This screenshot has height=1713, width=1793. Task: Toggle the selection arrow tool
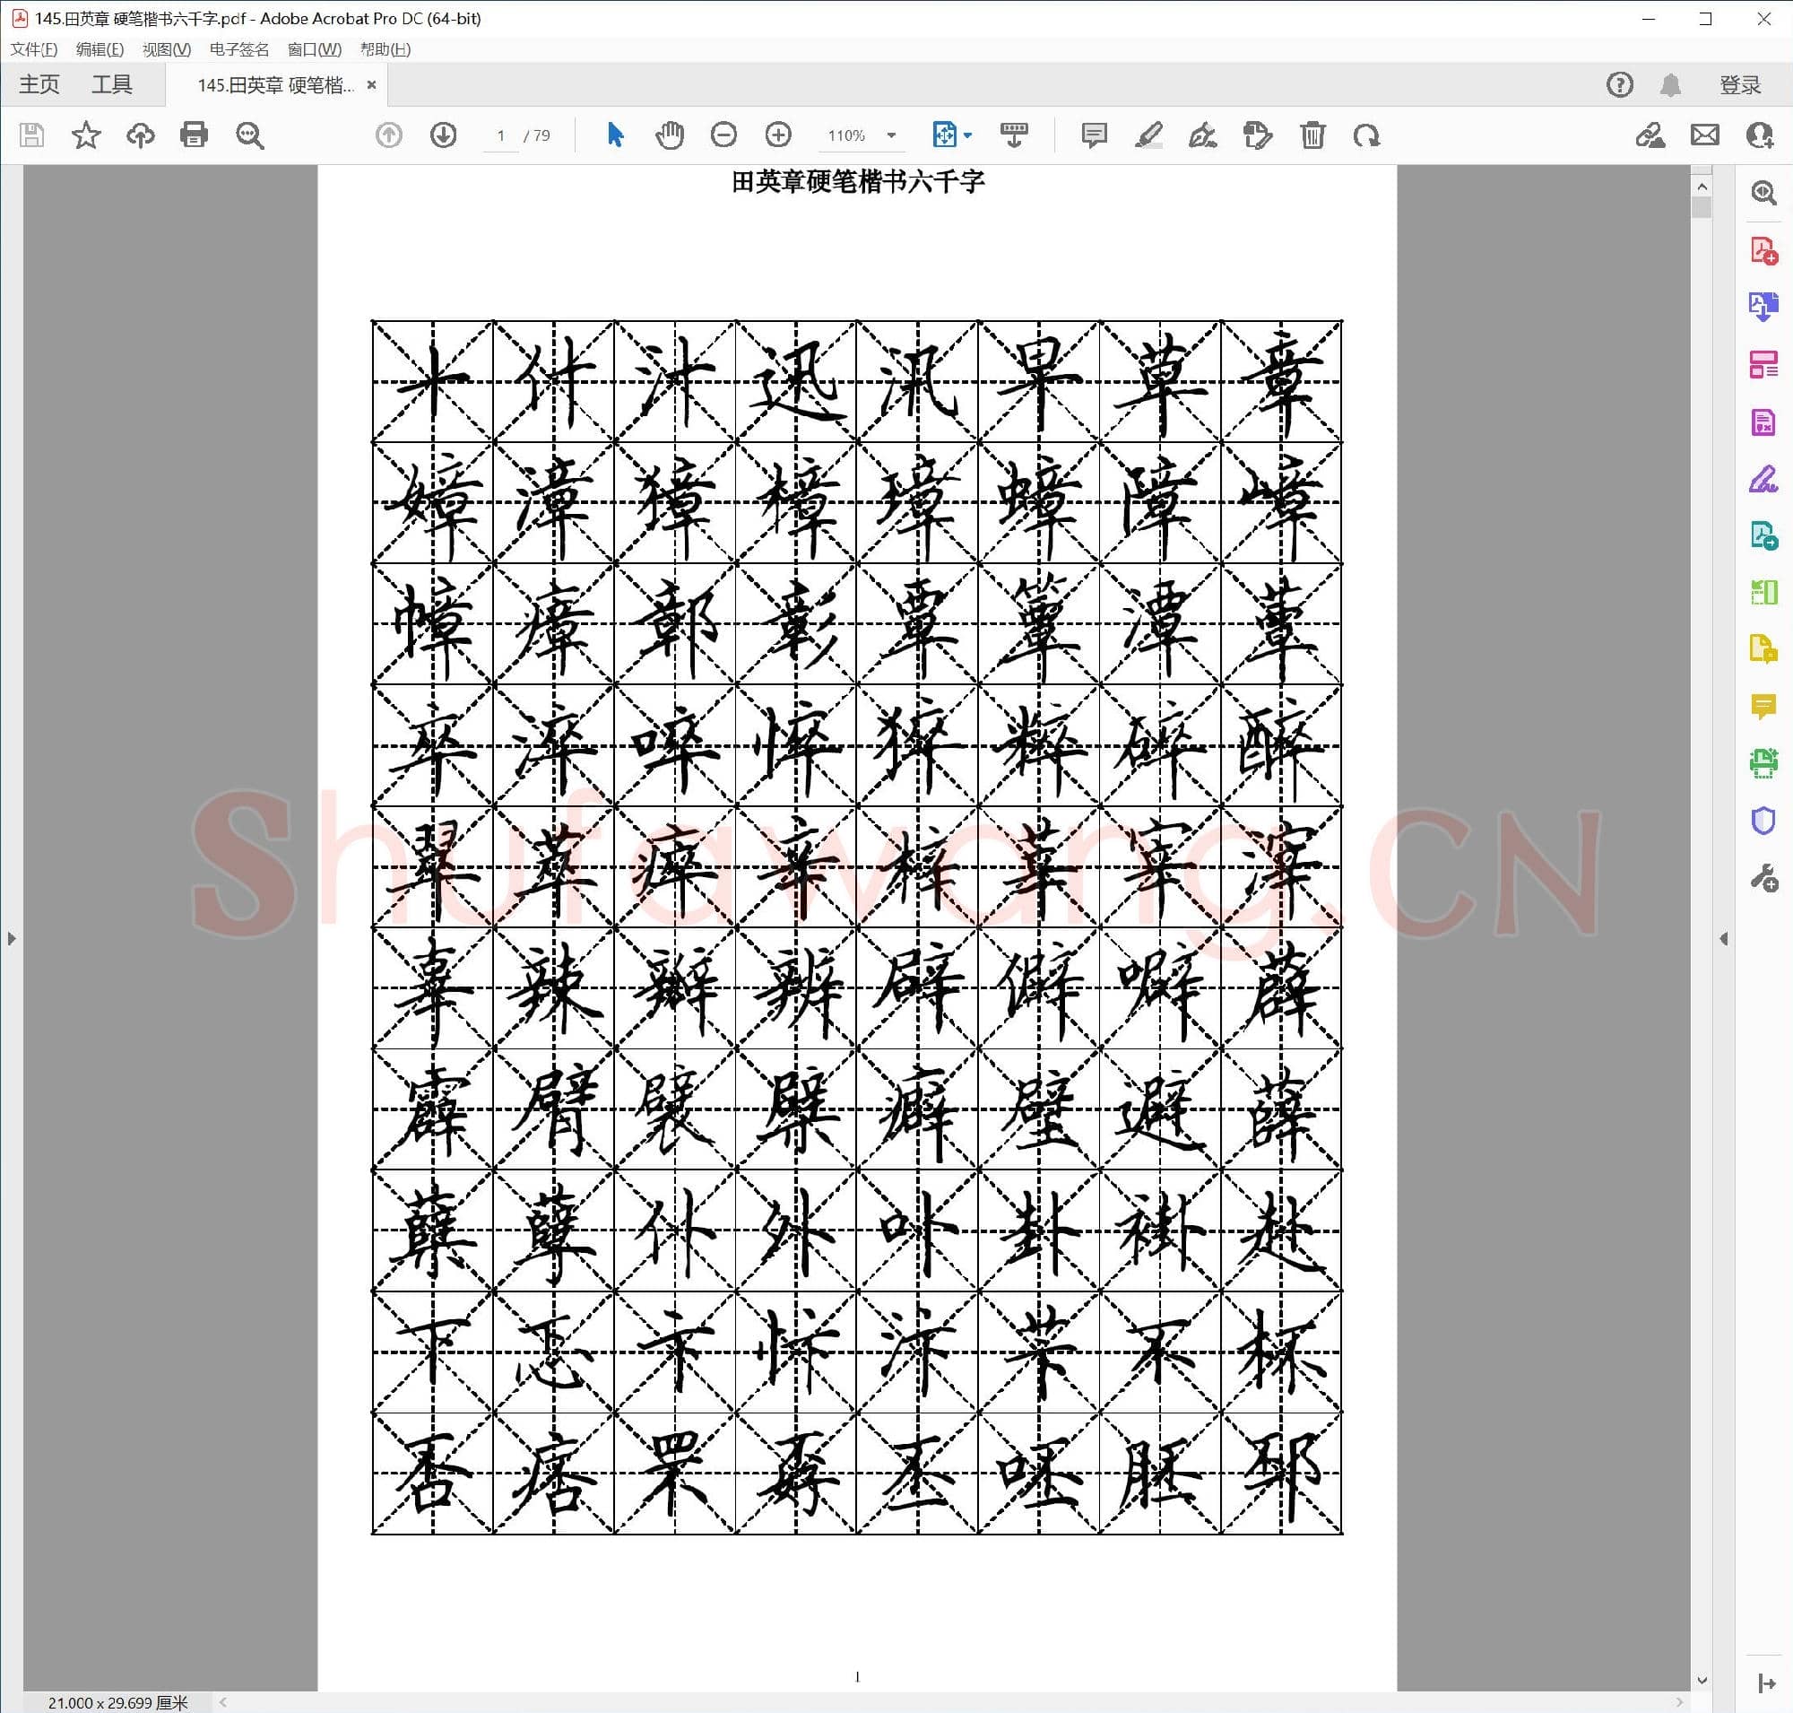615,135
